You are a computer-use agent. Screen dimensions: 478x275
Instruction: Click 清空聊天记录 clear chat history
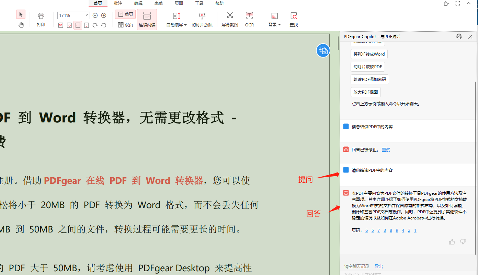[357, 266]
